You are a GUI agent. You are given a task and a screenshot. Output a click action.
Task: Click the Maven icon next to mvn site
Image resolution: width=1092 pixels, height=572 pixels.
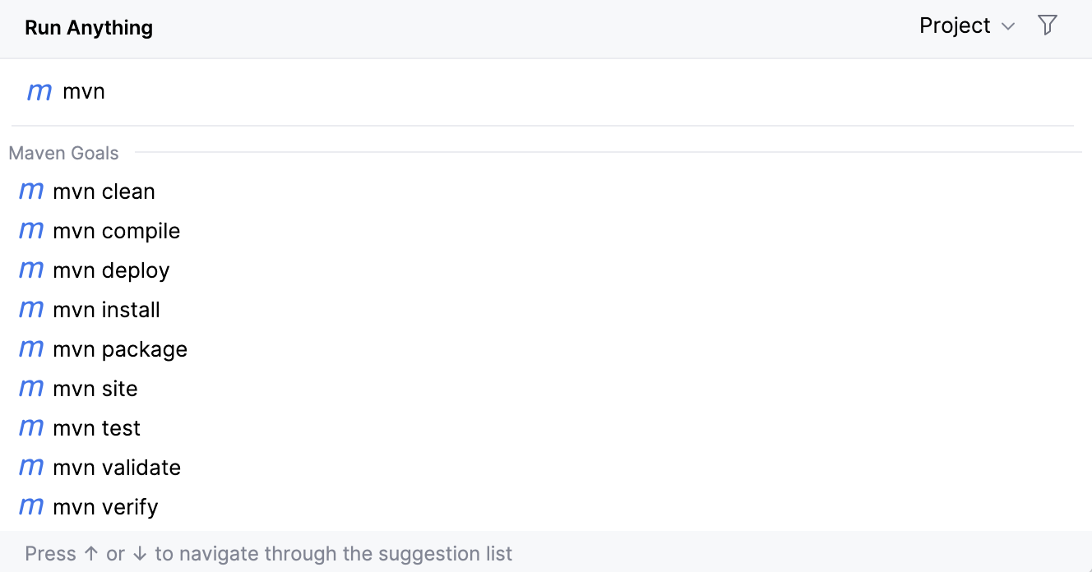point(30,388)
